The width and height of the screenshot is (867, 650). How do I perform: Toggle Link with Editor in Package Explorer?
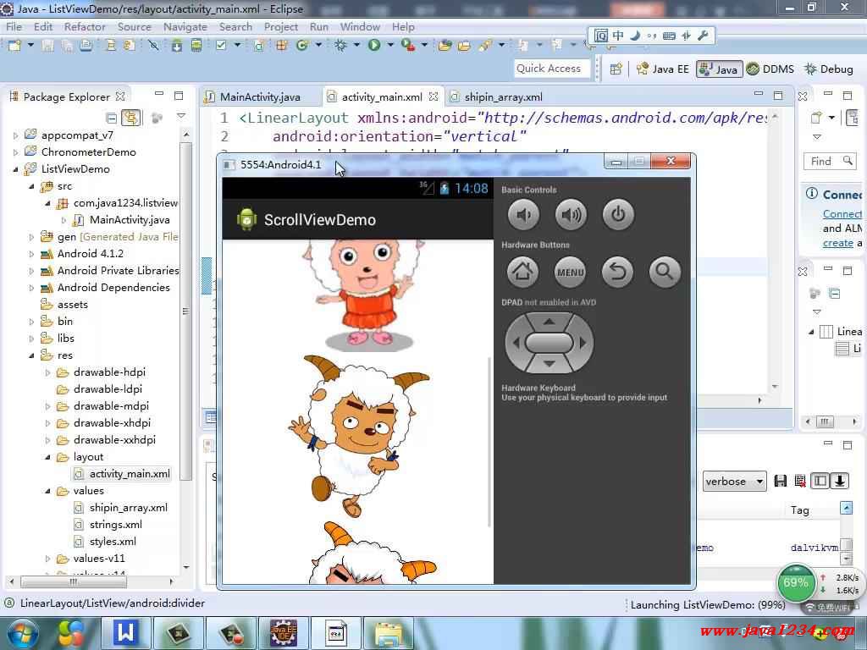tap(131, 117)
